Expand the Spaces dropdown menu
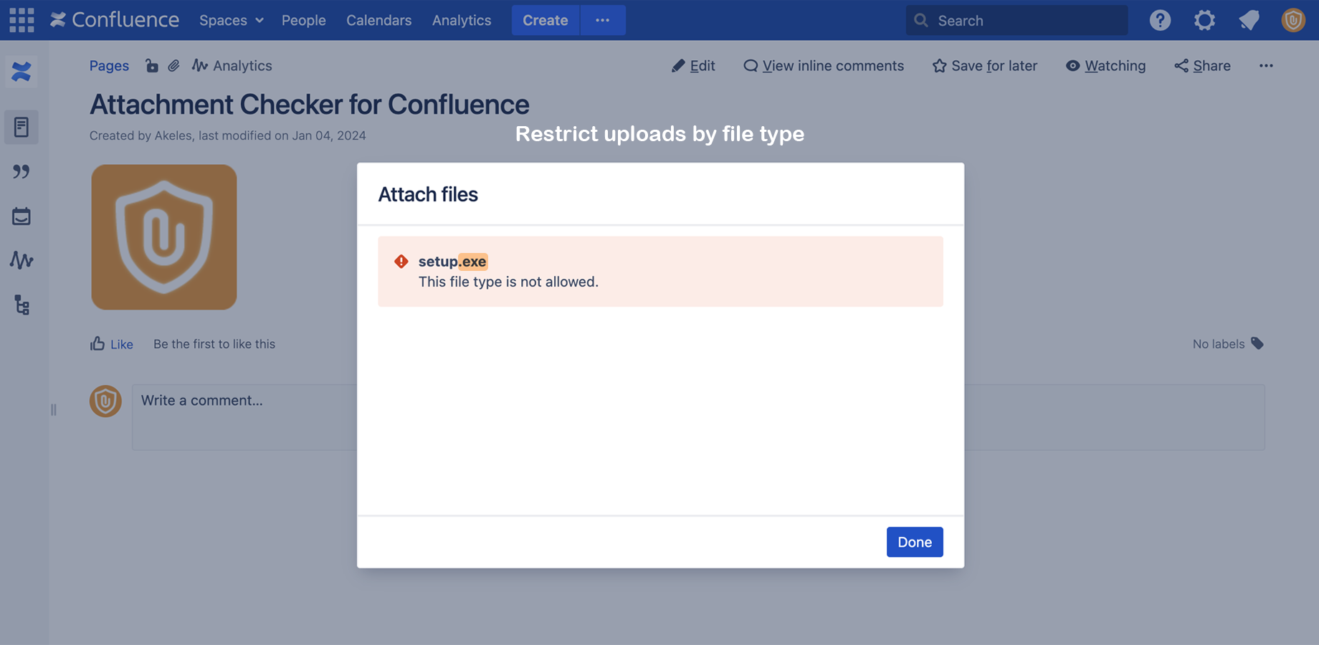The width and height of the screenshot is (1319, 645). tap(232, 21)
